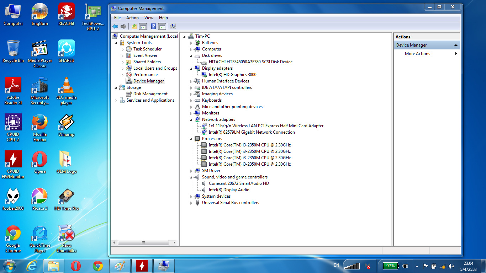Select the TechPowerUp GPU-Z desktop icon
Image resolution: width=486 pixels, height=273 pixels.
[93, 17]
